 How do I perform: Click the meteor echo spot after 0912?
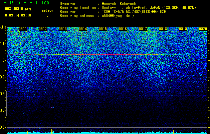click(x=52, y=107)
